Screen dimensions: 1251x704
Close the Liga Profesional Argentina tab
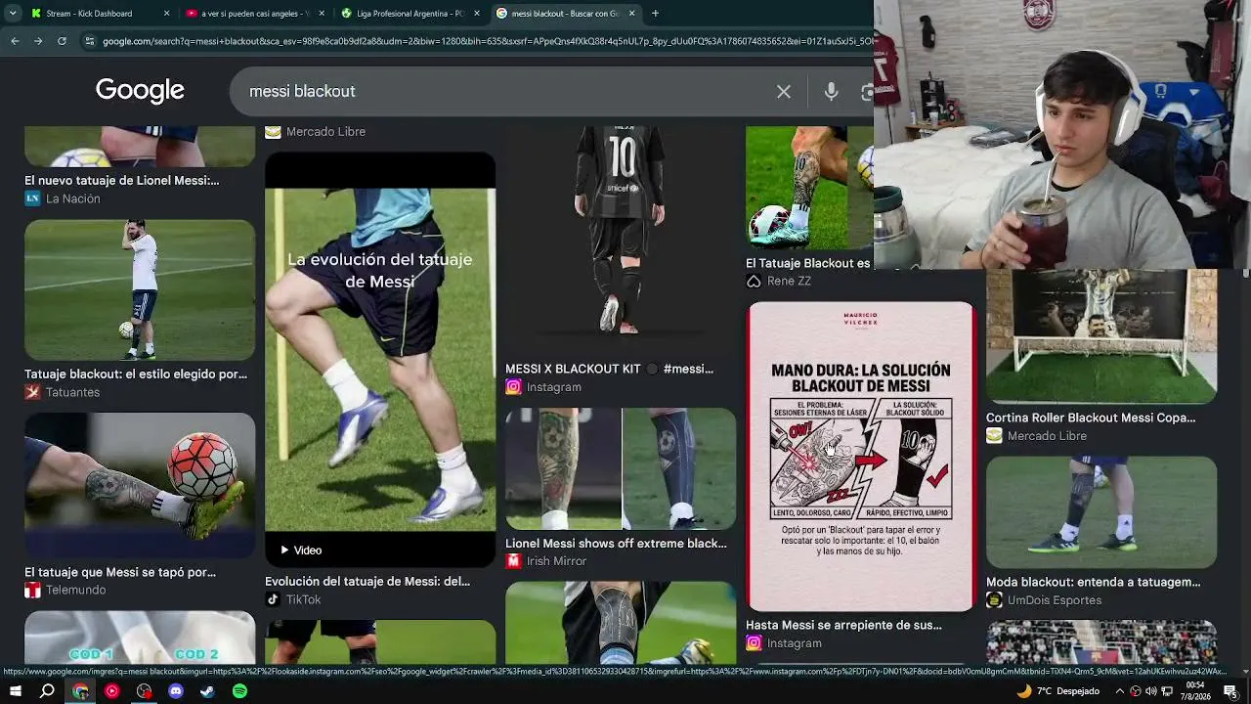click(x=477, y=14)
